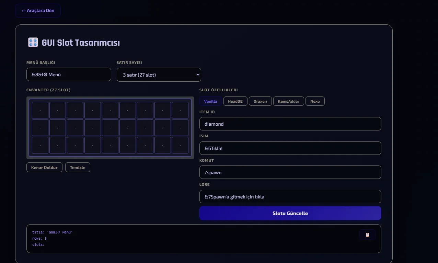Click the copy clipboard icon in output box

point(367,235)
